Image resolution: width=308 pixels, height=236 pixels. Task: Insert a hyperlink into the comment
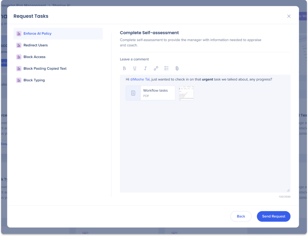(156, 68)
